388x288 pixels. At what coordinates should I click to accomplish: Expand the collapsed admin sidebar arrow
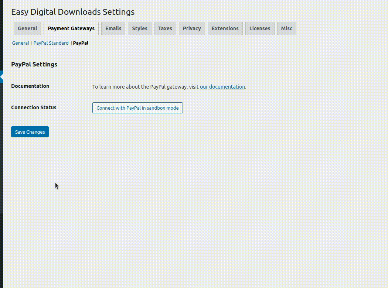(1, 77)
